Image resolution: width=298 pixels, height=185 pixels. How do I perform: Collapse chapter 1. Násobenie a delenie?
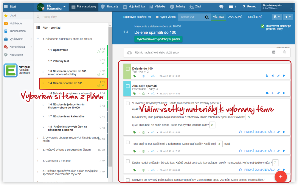(38, 39)
